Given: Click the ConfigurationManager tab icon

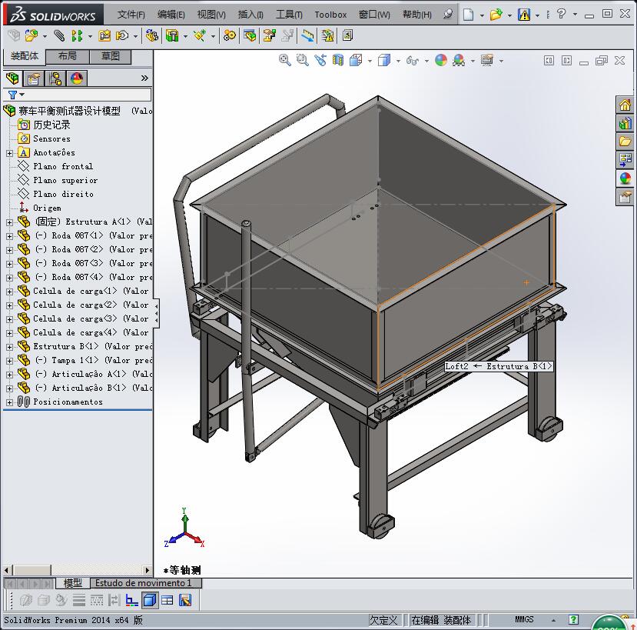Looking at the screenshot, I should [55, 78].
